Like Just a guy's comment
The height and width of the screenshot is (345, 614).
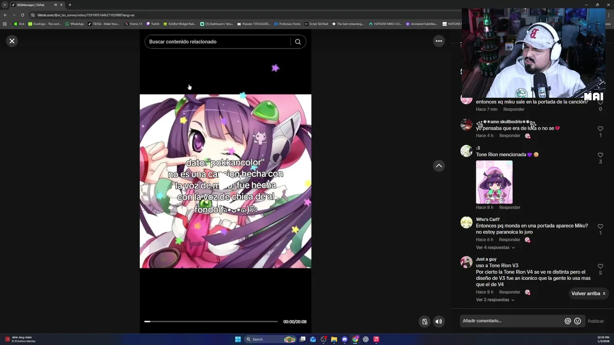pyautogui.click(x=600, y=266)
